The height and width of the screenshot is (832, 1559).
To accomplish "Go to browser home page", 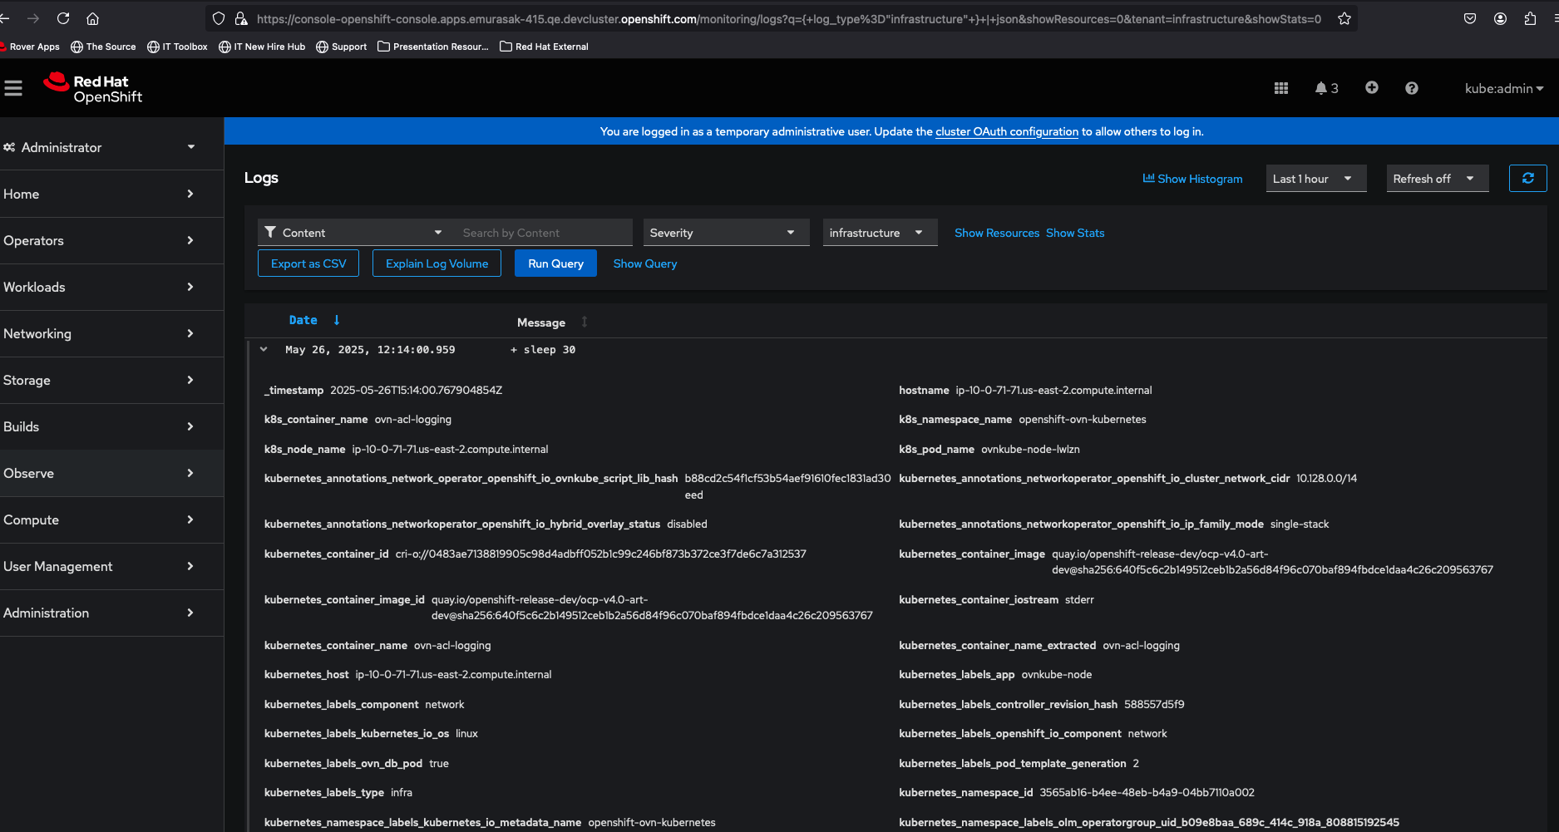I will (x=93, y=18).
